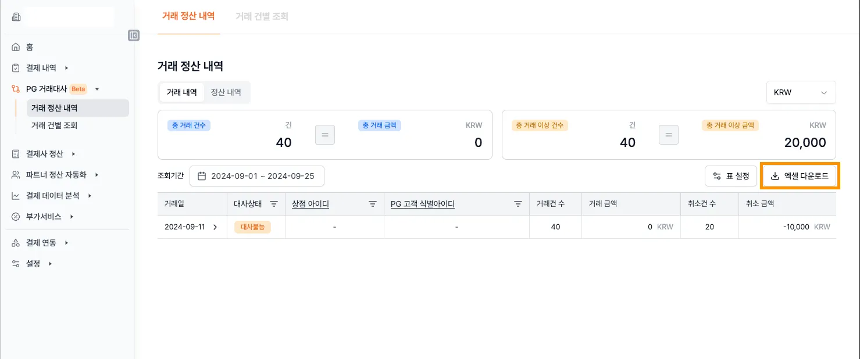Click the 대사불능 status badge
This screenshot has width=860, height=359.
pyautogui.click(x=252, y=227)
